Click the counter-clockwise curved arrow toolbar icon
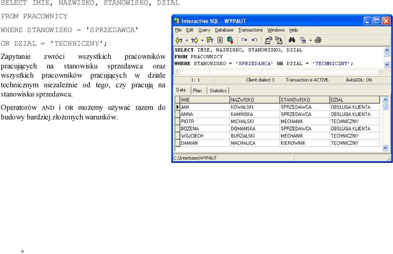The height and width of the screenshot is (254, 393). [x=254, y=40]
